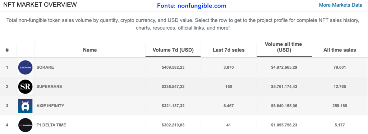Sort by All time sales column

(340, 50)
